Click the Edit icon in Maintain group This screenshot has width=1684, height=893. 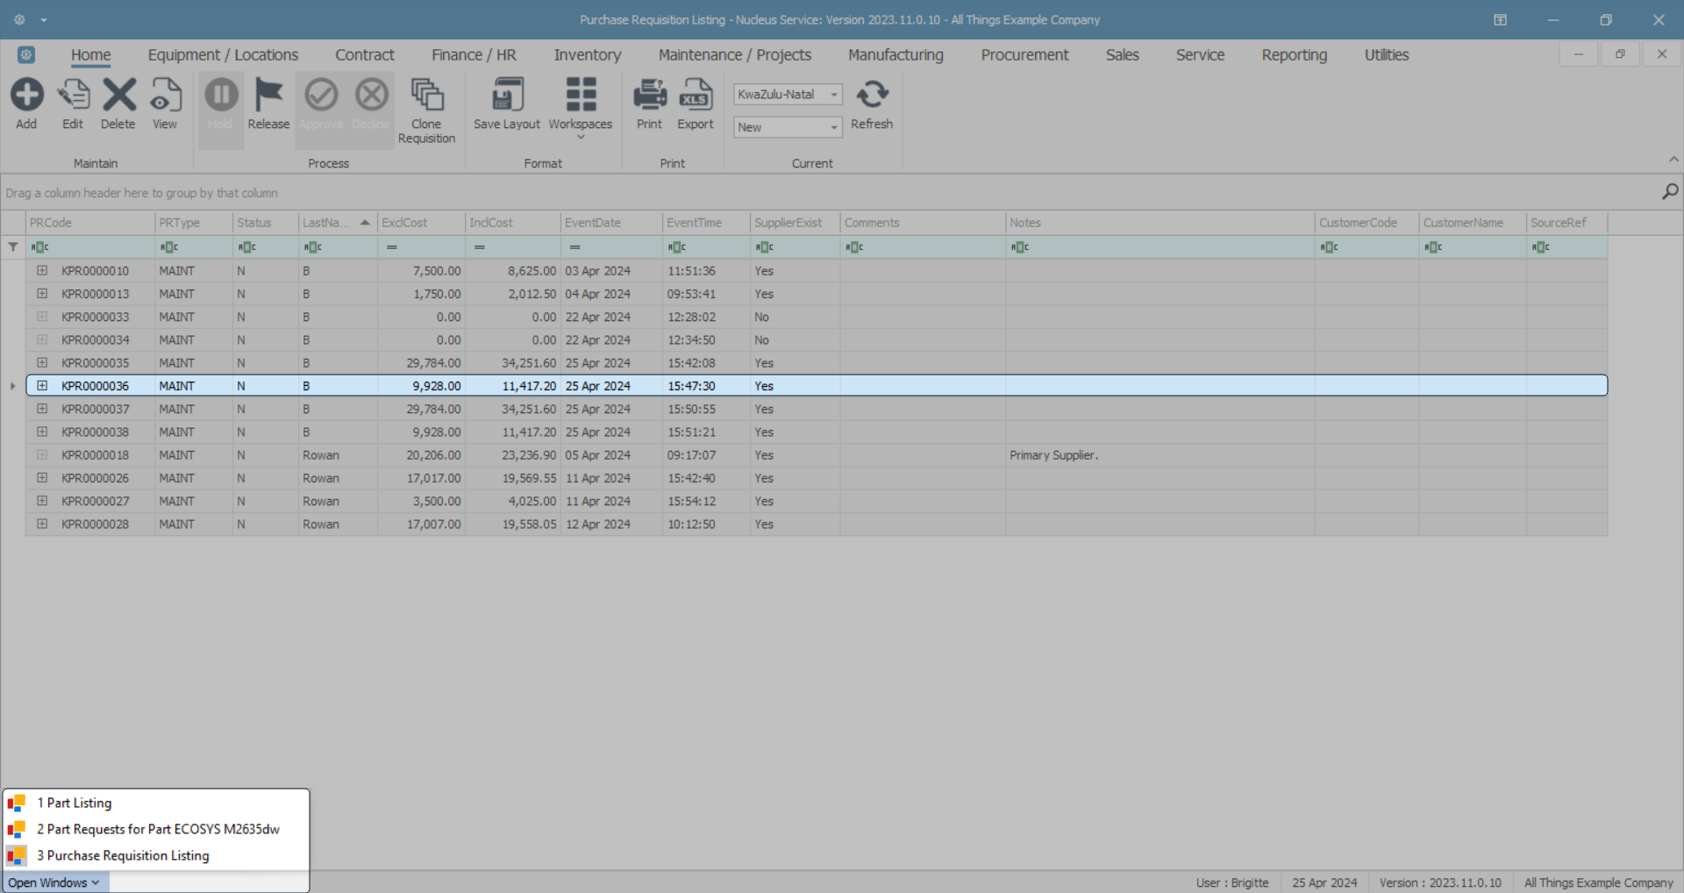click(73, 95)
